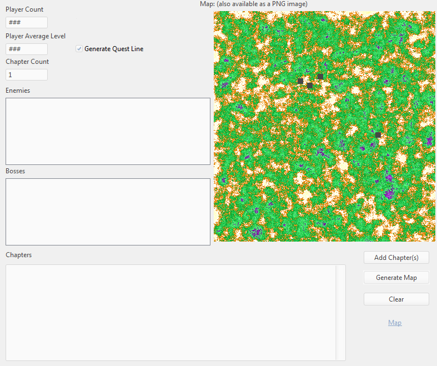Image resolution: width=437 pixels, height=366 pixels.
Task: Select the Chapter Count field
Action: [27, 75]
